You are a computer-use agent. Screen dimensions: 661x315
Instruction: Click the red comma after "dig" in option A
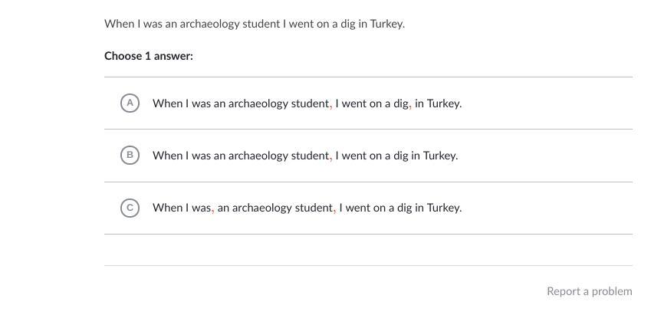pos(410,105)
